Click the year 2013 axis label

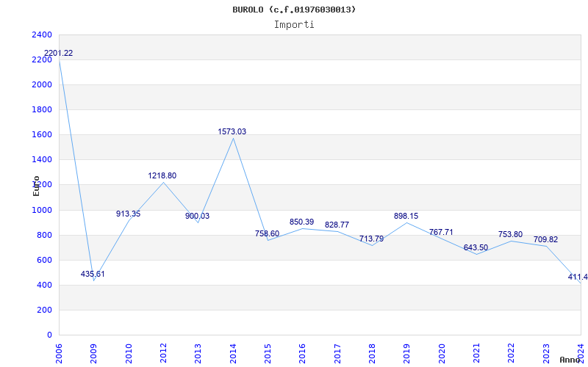point(198,353)
